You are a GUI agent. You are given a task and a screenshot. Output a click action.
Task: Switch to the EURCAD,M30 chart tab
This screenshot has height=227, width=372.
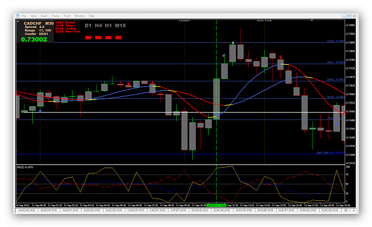coord(222,210)
